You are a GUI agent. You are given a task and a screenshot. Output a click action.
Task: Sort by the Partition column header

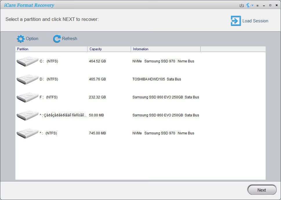[51, 49]
